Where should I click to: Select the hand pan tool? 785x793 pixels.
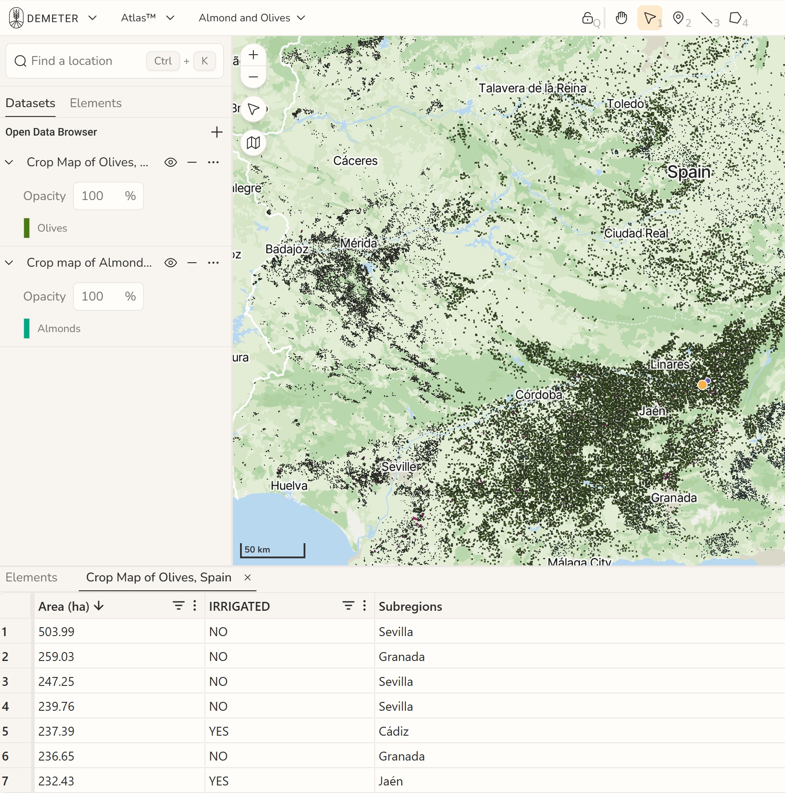point(621,18)
